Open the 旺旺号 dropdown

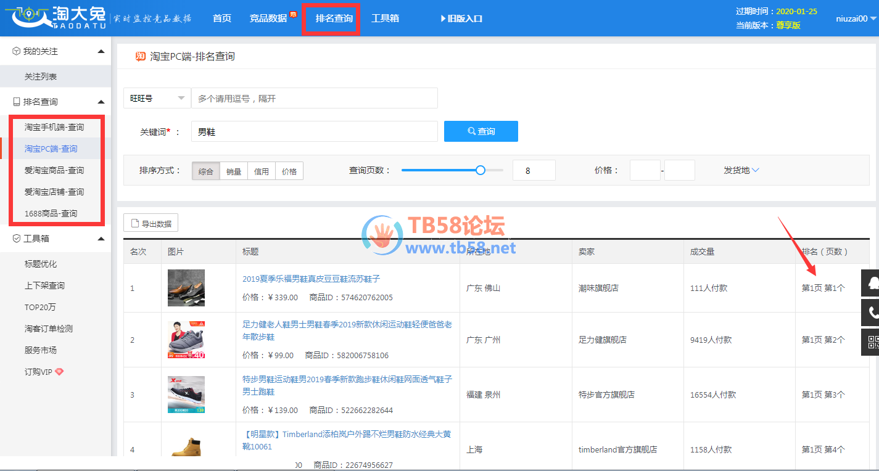pyautogui.click(x=157, y=98)
